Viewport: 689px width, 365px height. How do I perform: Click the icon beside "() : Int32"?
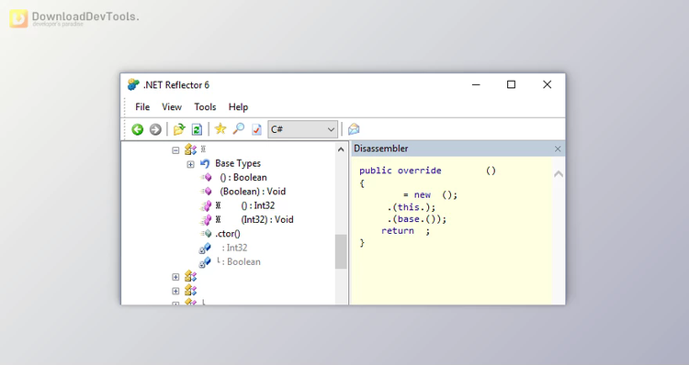[x=206, y=206]
